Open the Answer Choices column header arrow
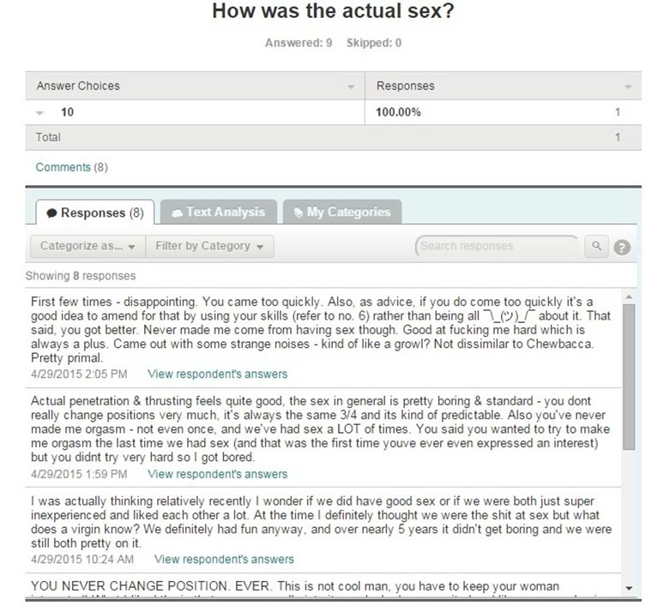 click(351, 87)
